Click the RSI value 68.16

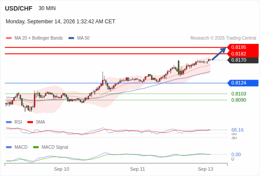tap(237, 130)
